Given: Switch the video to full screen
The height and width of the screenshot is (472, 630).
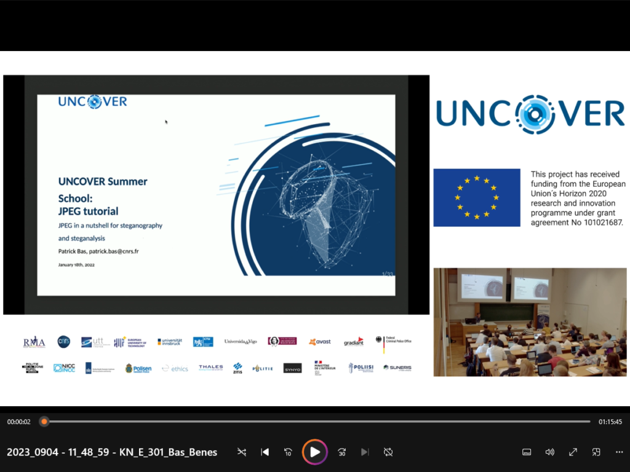Looking at the screenshot, I should click(573, 452).
